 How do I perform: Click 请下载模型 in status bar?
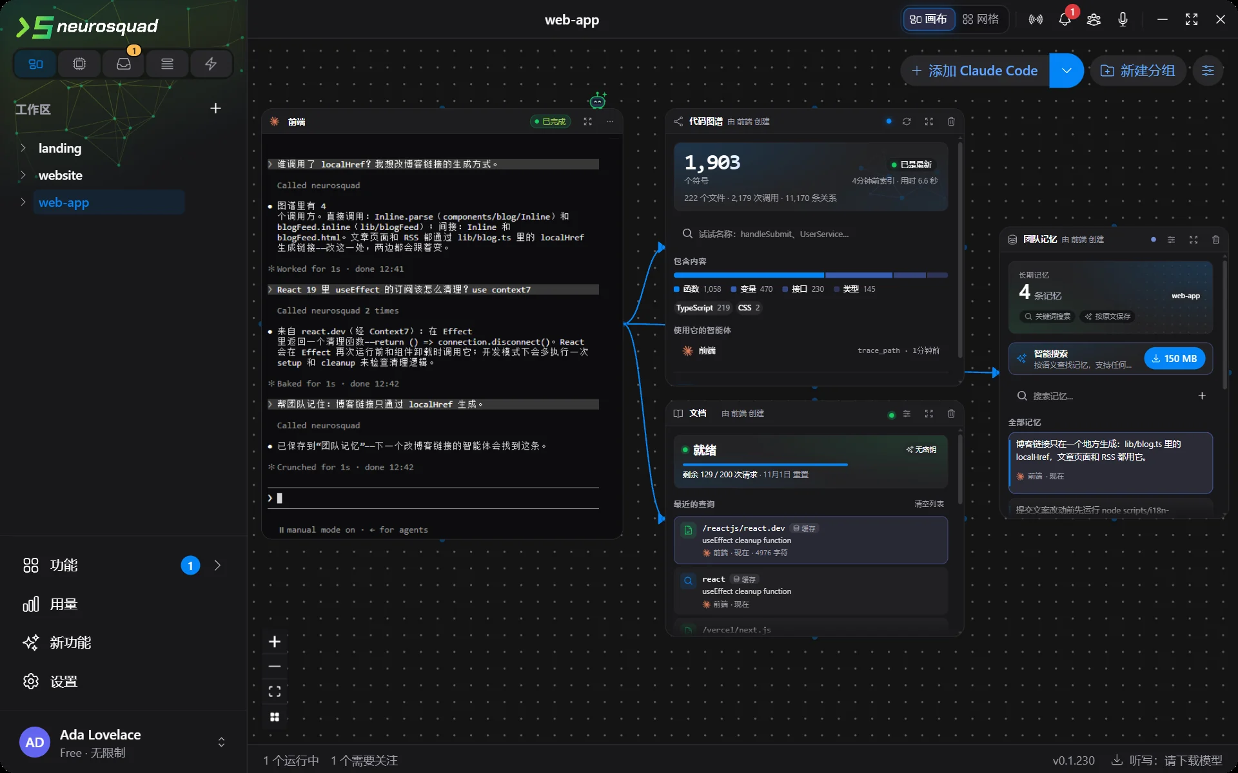coord(1193,761)
